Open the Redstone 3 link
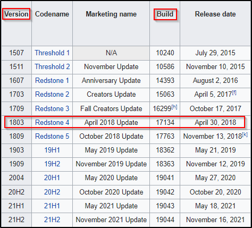 pos(52,108)
